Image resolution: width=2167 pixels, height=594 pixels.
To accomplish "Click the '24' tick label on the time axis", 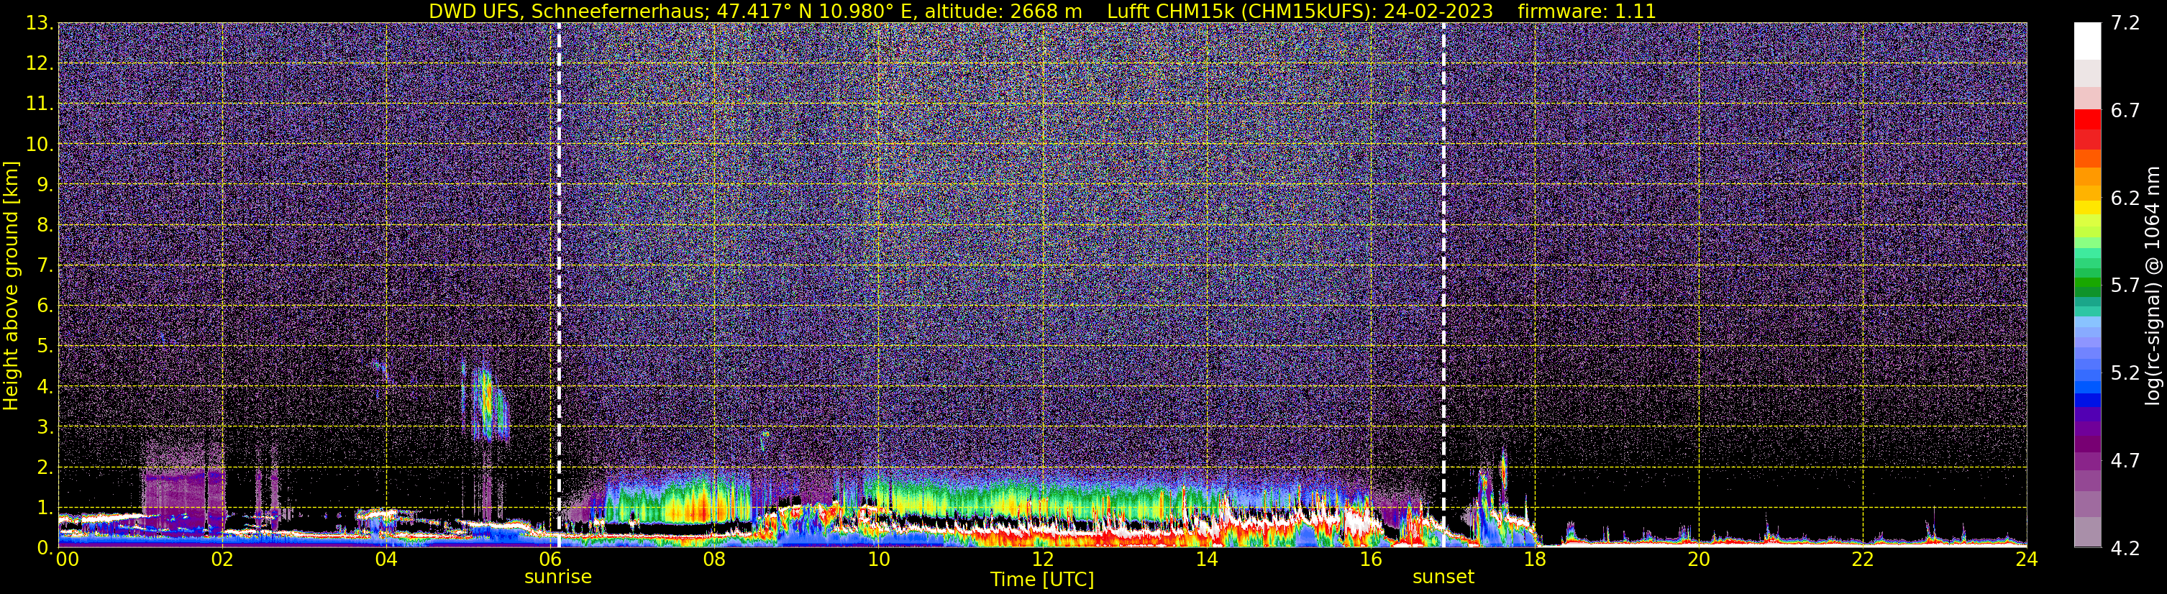I will point(2027,559).
